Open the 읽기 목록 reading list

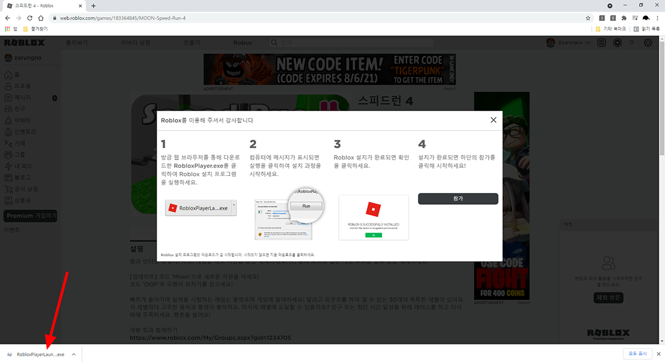click(x=646, y=29)
